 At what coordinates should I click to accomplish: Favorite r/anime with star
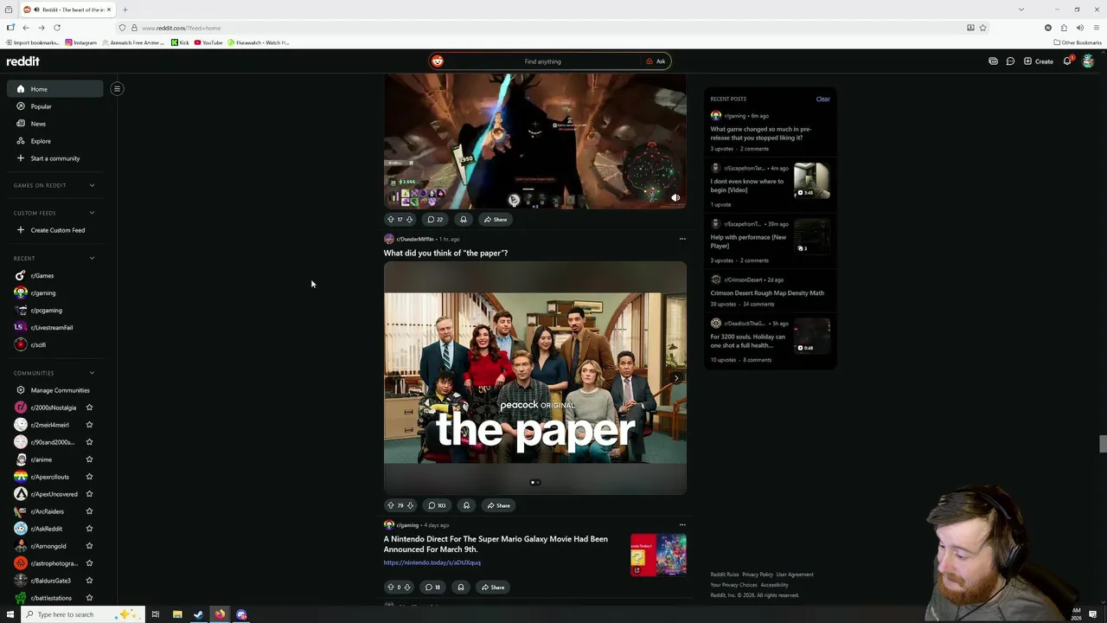[x=89, y=459]
